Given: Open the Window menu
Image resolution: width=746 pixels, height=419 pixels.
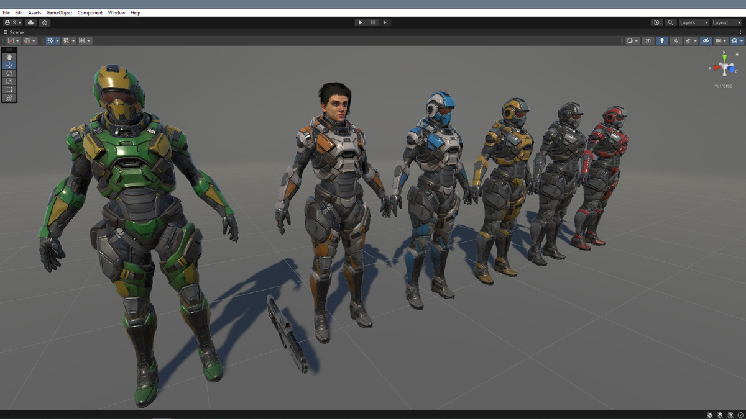Looking at the screenshot, I should (116, 12).
